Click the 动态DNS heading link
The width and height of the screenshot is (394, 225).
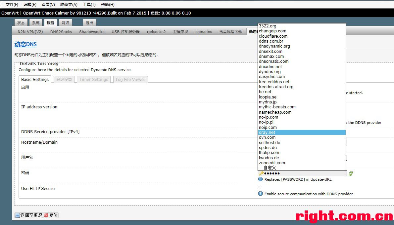pos(25,44)
